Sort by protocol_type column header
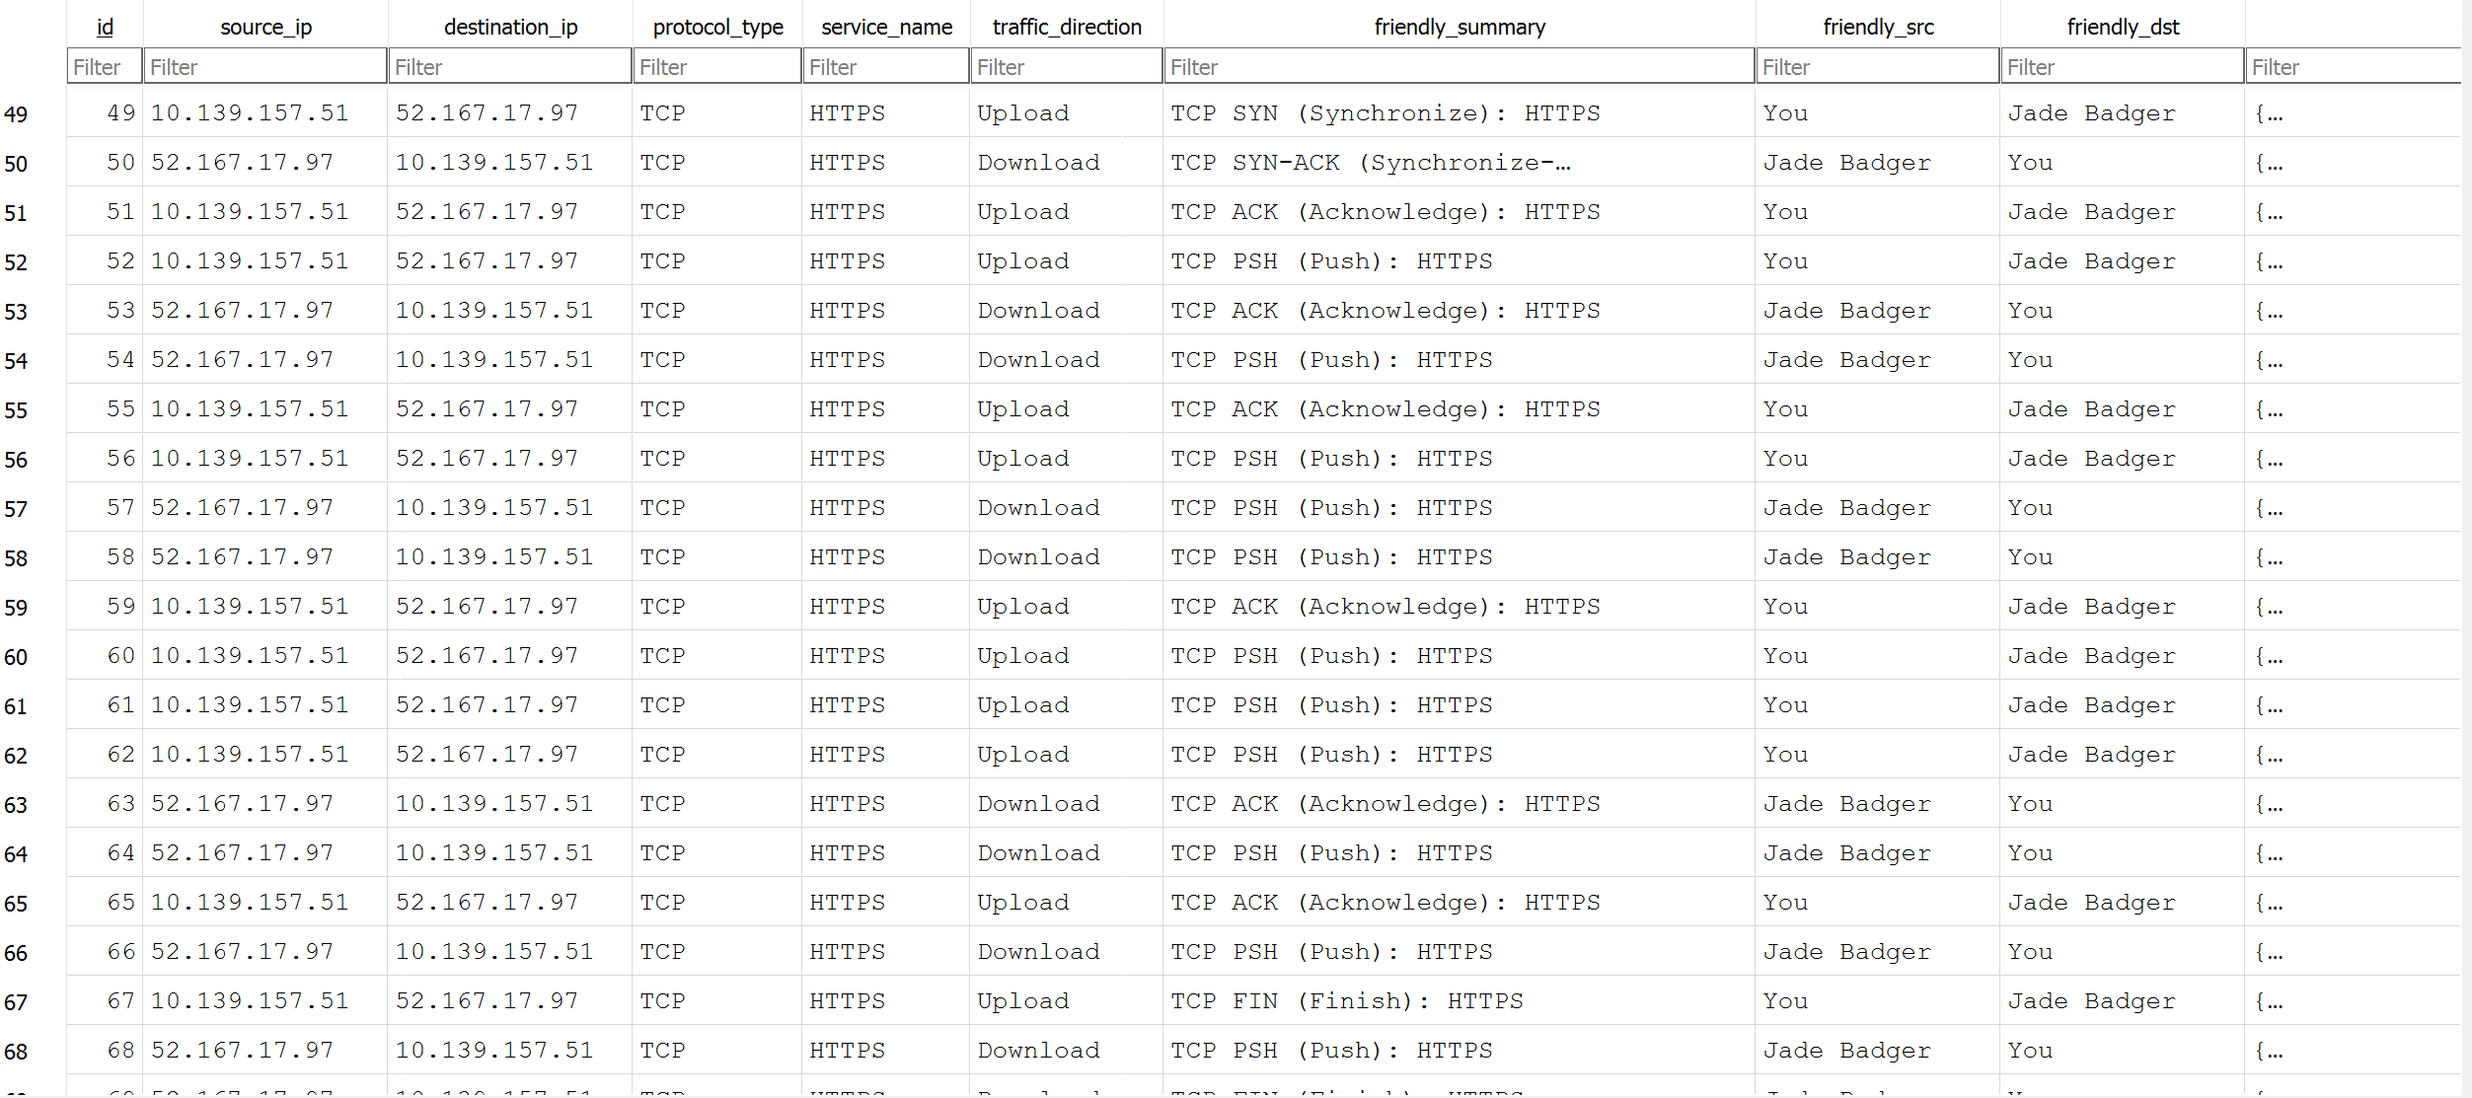 (717, 27)
